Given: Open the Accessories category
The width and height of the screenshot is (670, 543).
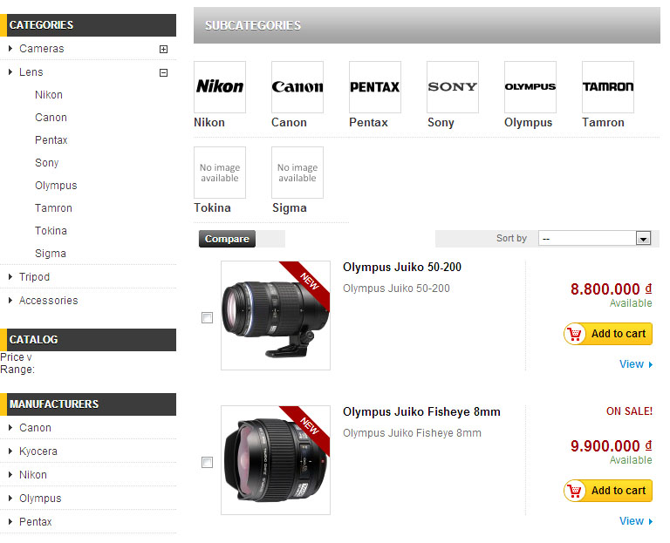Looking at the screenshot, I should tap(49, 301).
